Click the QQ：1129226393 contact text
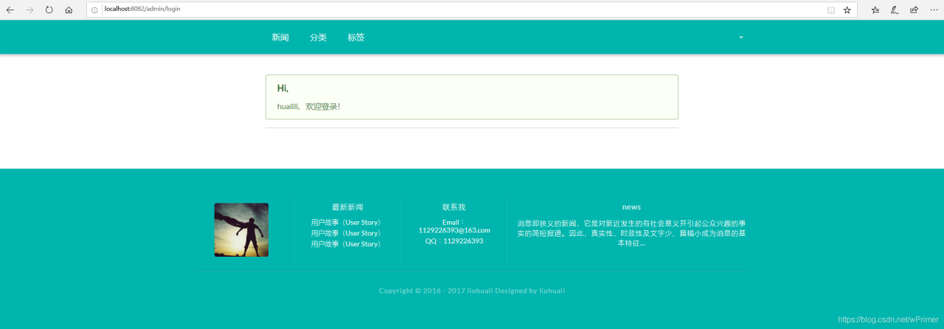The image size is (944, 329). [x=454, y=241]
